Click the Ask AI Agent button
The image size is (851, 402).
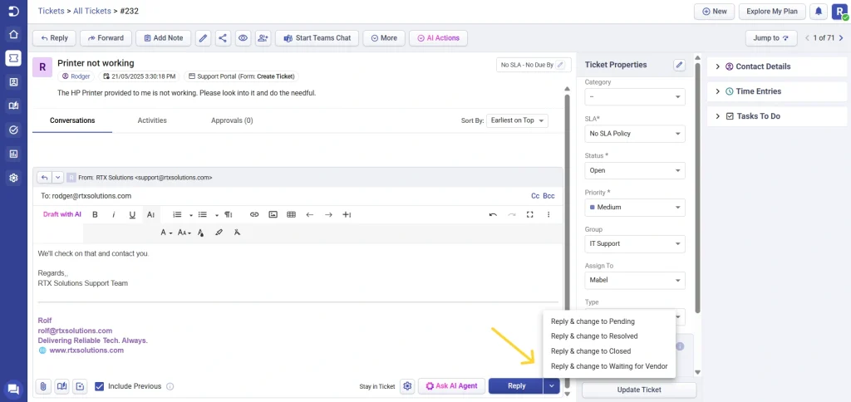coord(451,386)
